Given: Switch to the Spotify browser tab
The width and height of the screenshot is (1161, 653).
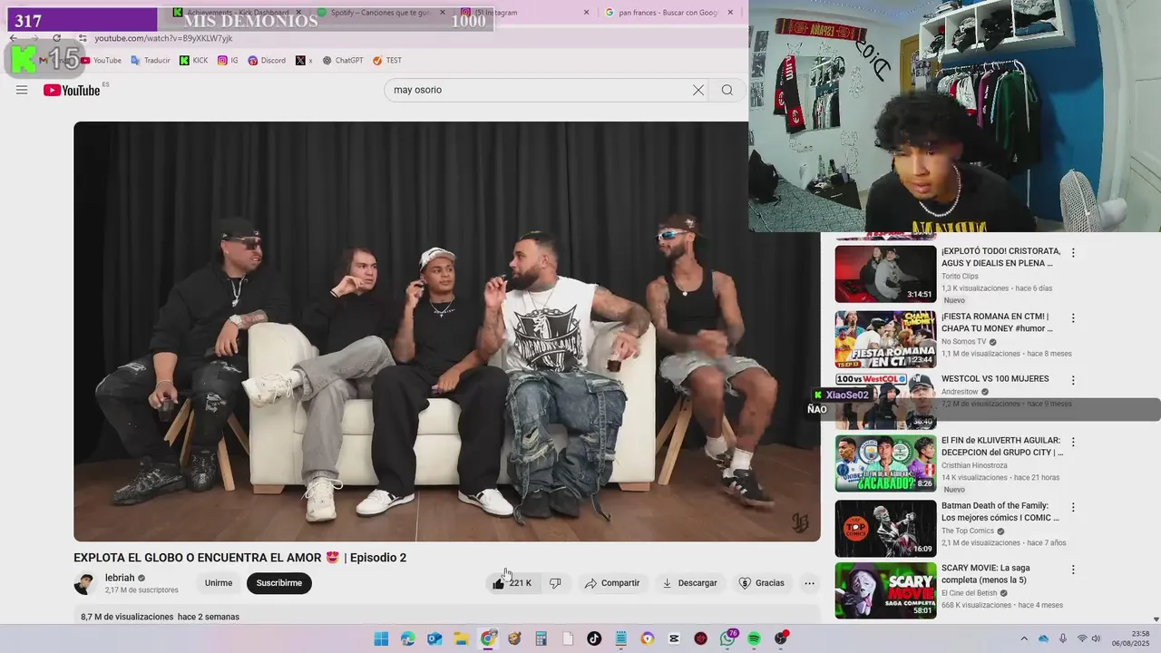Looking at the screenshot, I should tap(381, 13).
